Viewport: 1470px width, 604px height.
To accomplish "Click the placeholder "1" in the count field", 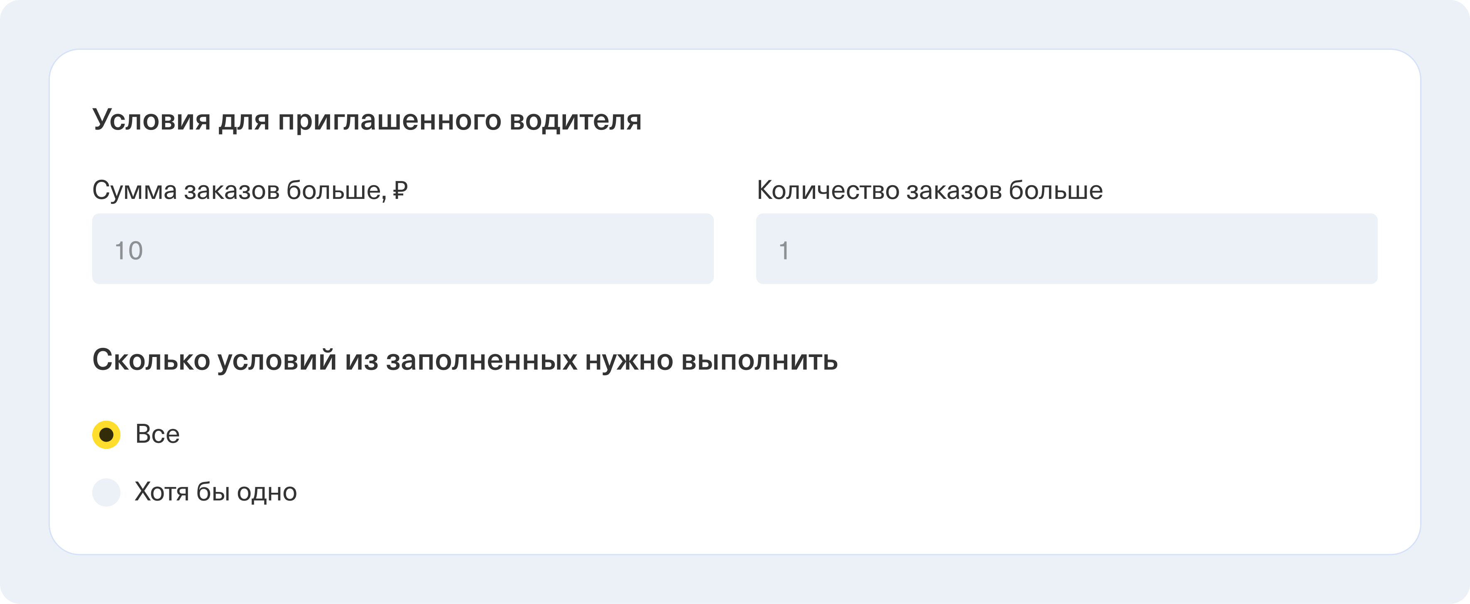I will coord(784,251).
